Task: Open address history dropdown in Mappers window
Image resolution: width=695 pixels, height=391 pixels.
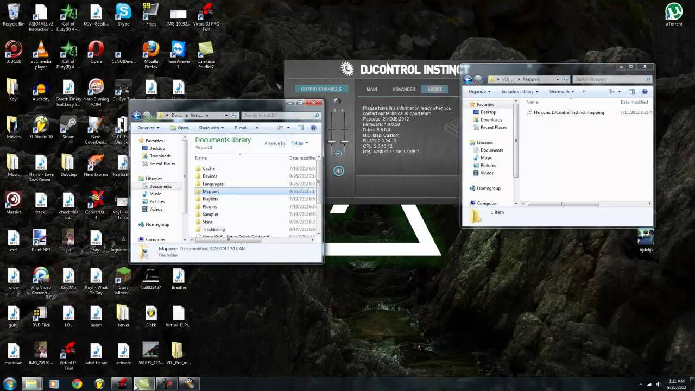Action: tap(558, 79)
